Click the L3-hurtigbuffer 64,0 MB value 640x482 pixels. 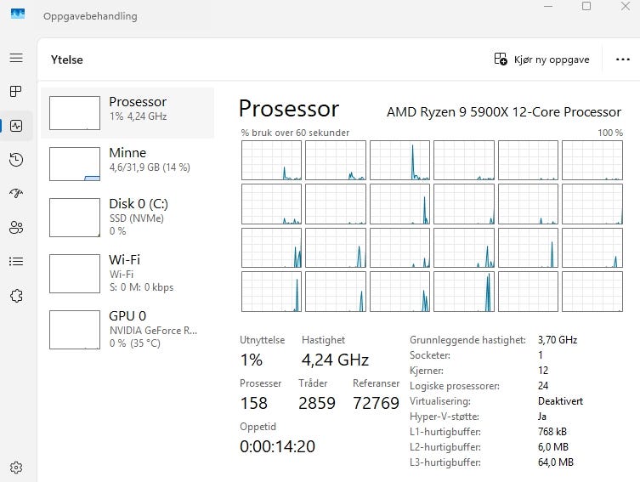point(556,462)
